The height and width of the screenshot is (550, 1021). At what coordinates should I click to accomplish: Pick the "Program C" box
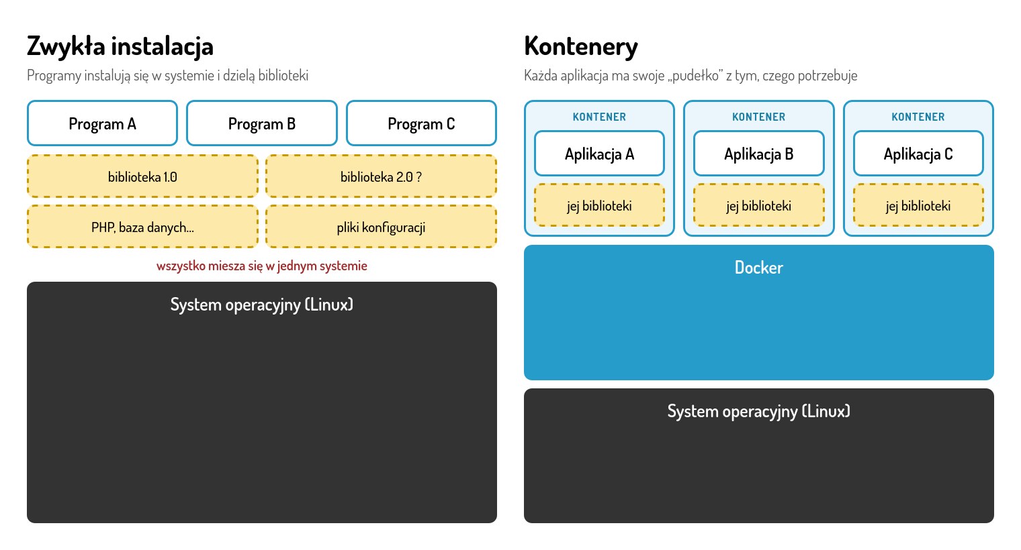coord(421,123)
